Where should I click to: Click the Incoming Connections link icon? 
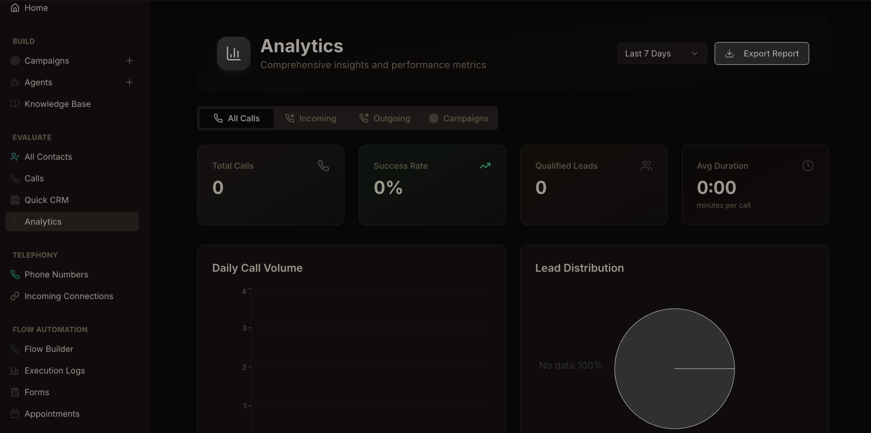coord(15,296)
